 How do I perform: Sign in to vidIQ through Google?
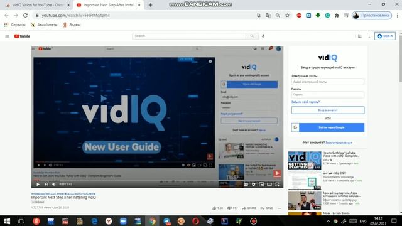tap(328, 127)
